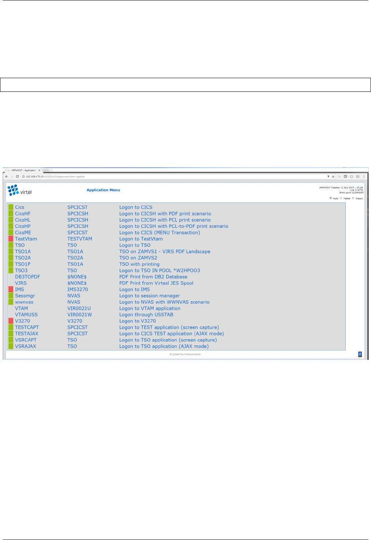
Task: Open the VTAM application link
Action: coord(21,308)
